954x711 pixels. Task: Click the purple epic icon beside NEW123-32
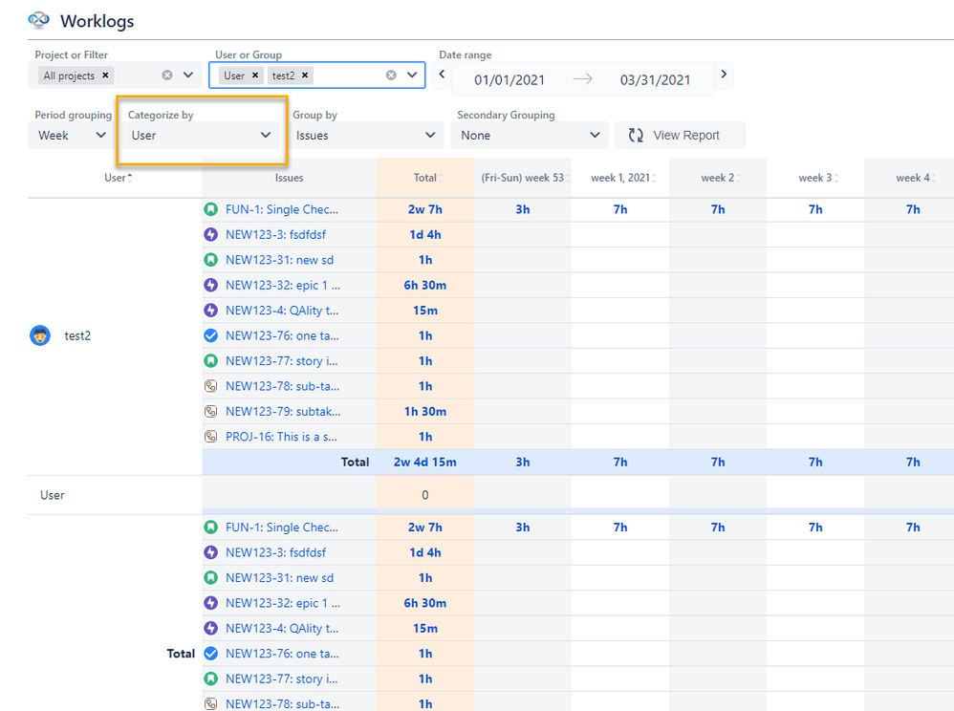[210, 285]
